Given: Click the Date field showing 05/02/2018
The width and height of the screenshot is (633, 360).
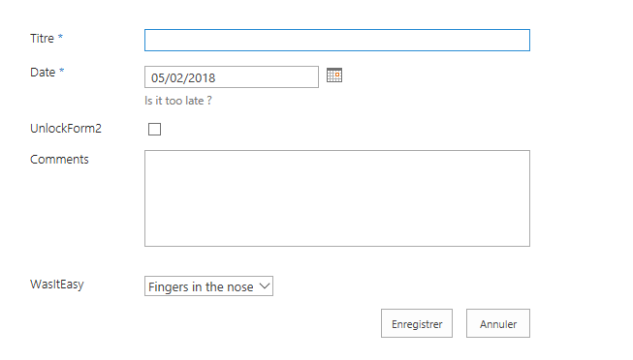Looking at the screenshot, I should pos(232,77).
